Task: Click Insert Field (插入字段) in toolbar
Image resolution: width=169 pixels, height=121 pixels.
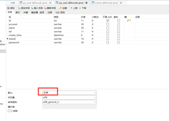Action: pos(37,8)
